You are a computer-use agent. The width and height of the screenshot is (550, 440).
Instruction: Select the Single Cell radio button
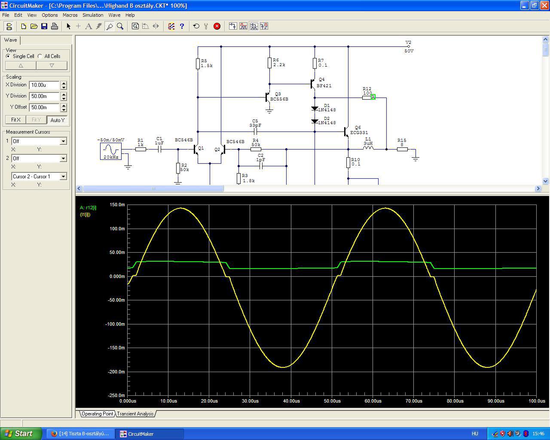click(8, 56)
